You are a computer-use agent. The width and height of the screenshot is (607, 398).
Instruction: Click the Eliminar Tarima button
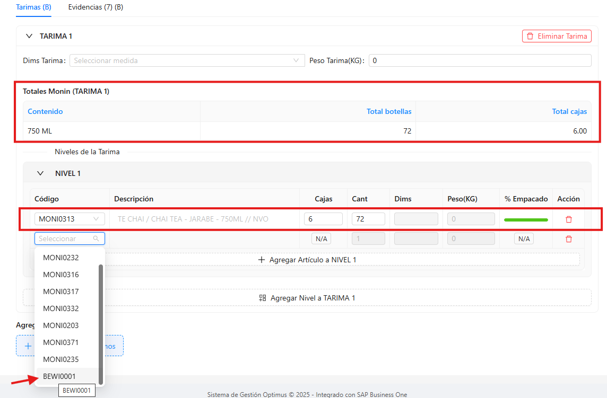point(557,36)
